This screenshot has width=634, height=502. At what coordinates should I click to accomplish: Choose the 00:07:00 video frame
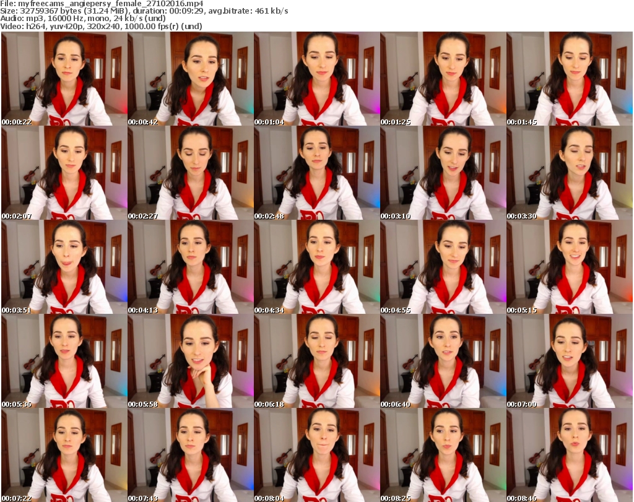click(x=570, y=361)
